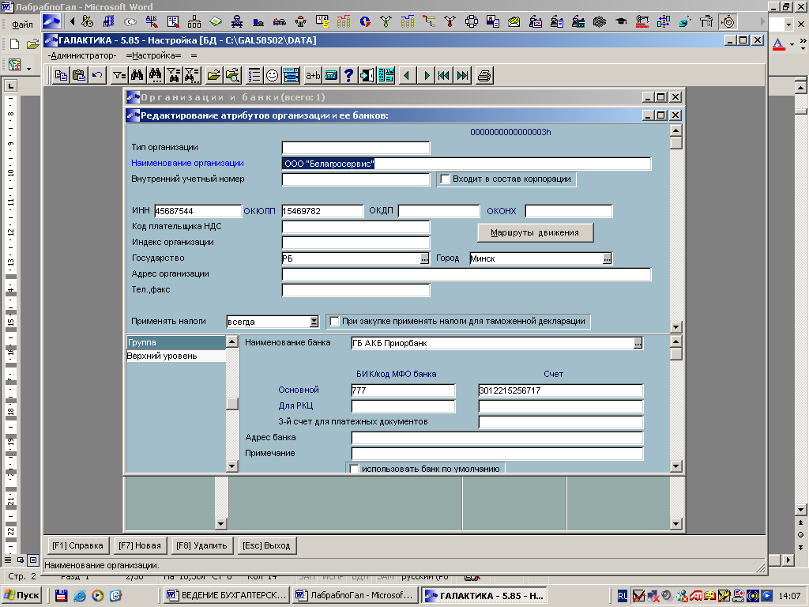Click the exit door arrow icon

[367, 75]
